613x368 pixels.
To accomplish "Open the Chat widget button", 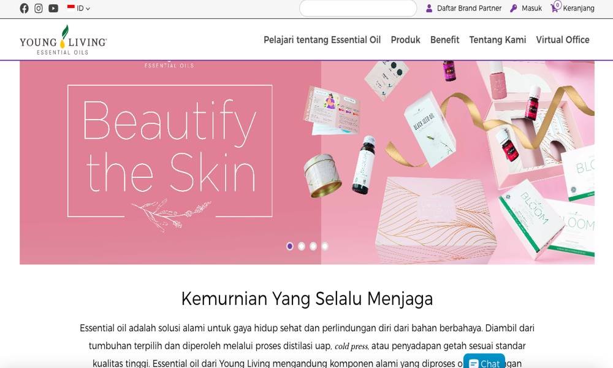I will coord(484,361).
